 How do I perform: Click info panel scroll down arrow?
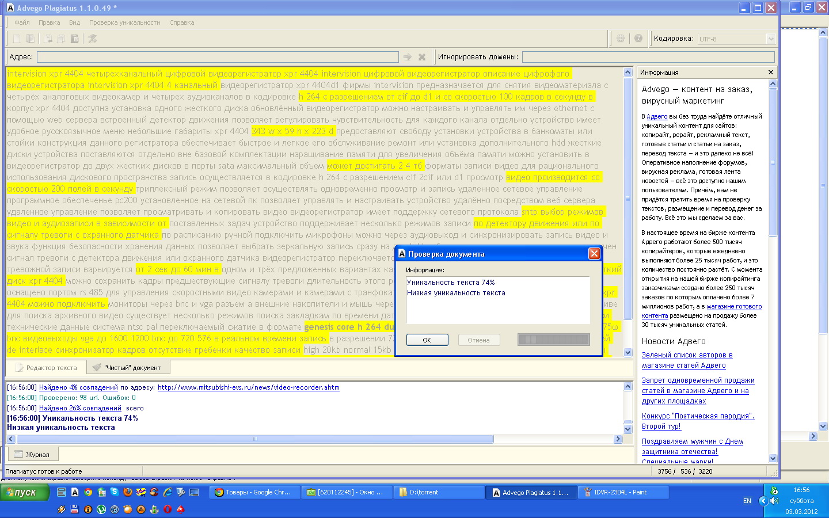click(773, 459)
